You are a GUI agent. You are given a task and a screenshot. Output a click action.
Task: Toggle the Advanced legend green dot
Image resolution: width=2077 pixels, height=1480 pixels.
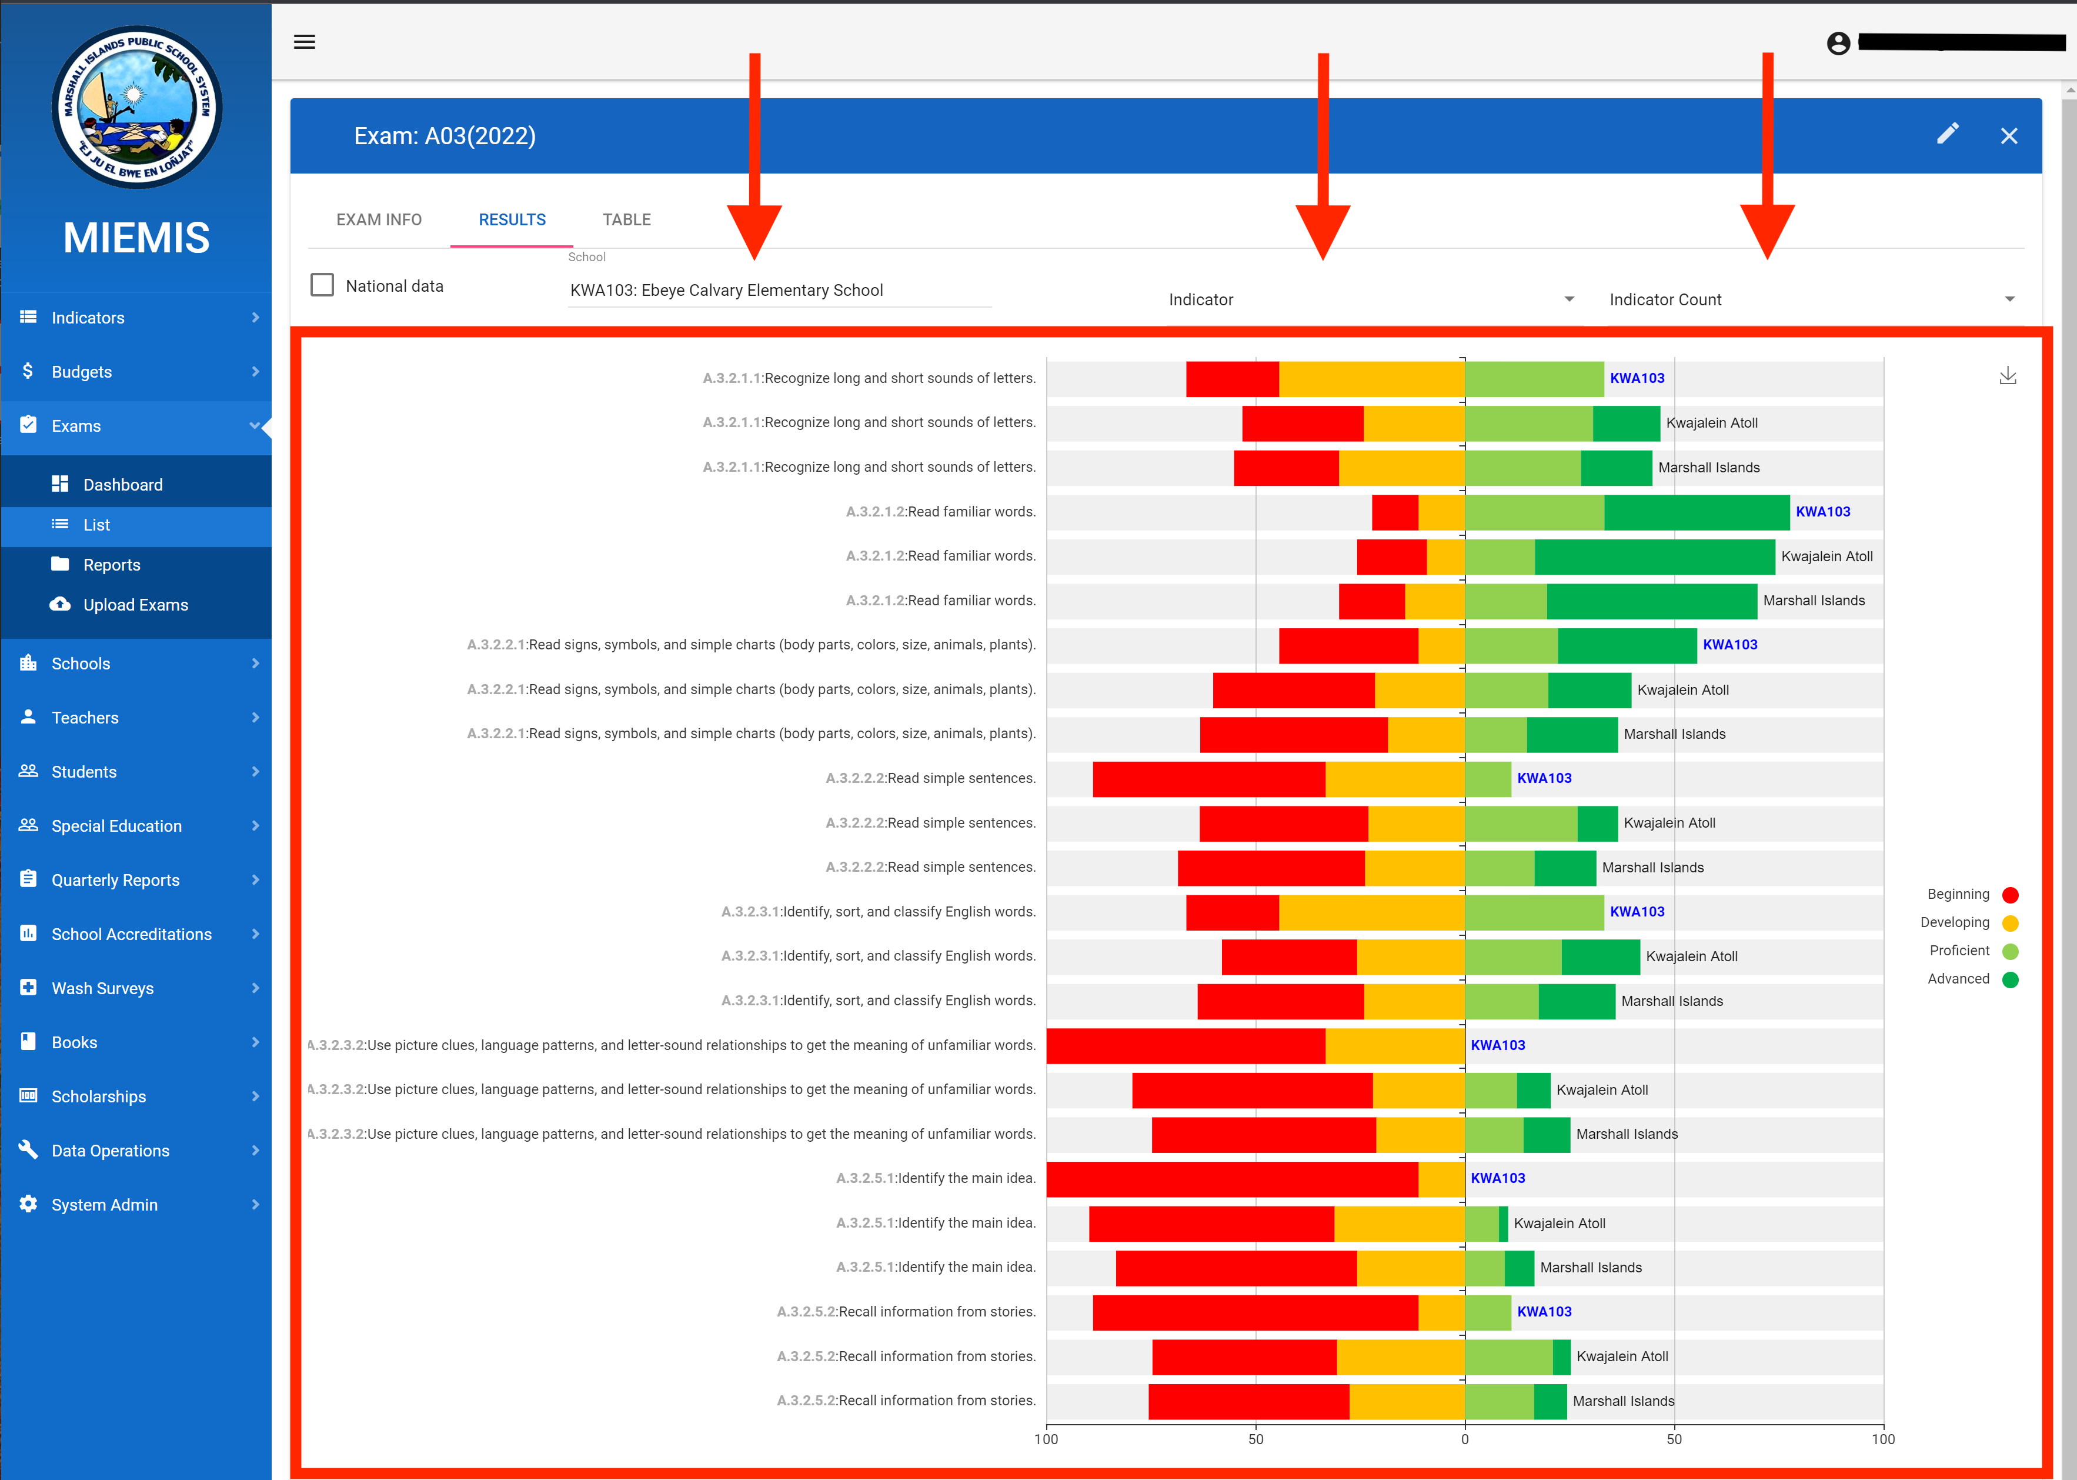[x=2011, y=979]
